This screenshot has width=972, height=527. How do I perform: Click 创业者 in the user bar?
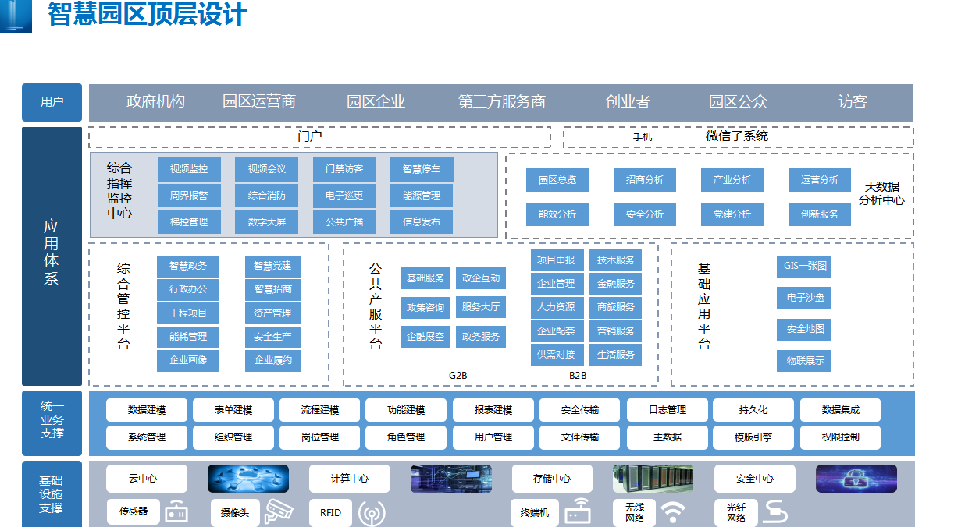click(628, 102)
